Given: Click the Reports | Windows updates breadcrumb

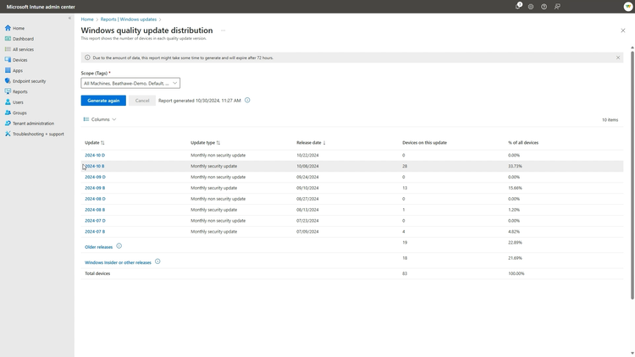Looking at the screenshot, I should click(x=129, y=19).
